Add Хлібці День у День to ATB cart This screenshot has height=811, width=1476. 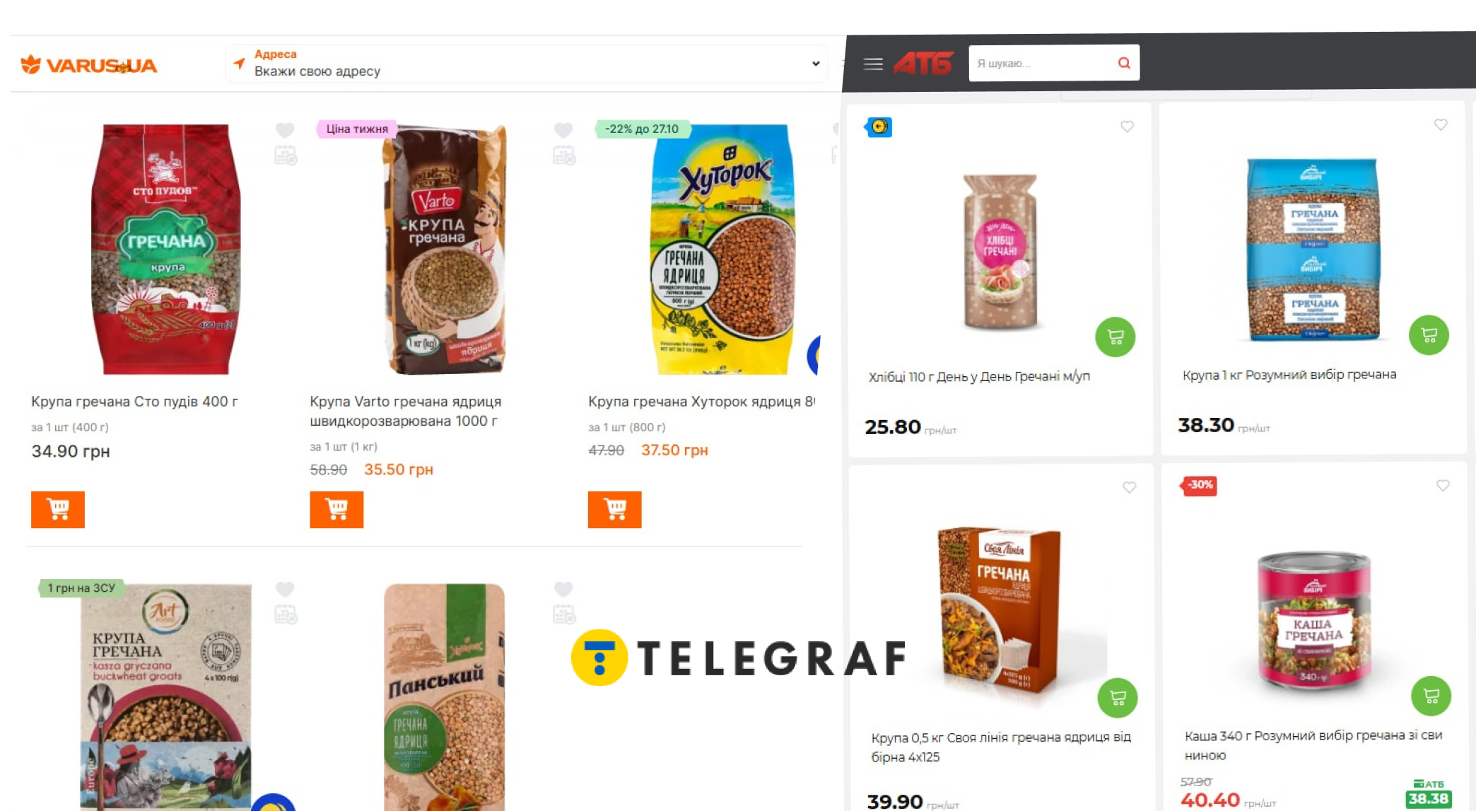coord(1115,337)
